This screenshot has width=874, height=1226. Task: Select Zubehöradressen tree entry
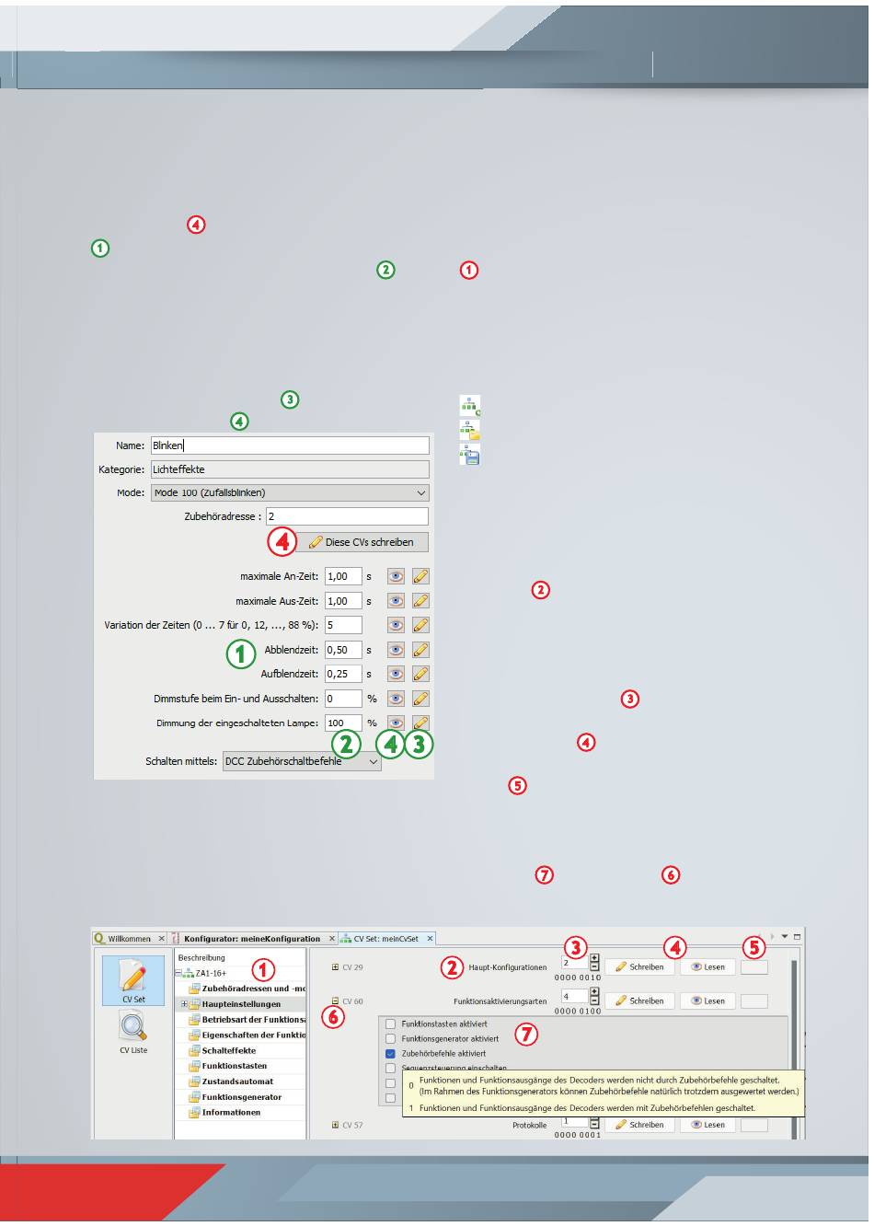click(x=247, y=989)
